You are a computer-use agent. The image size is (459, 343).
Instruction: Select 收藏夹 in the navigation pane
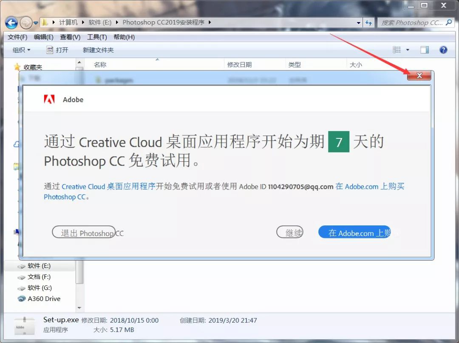pyautogui.click(x=33, y=67)
